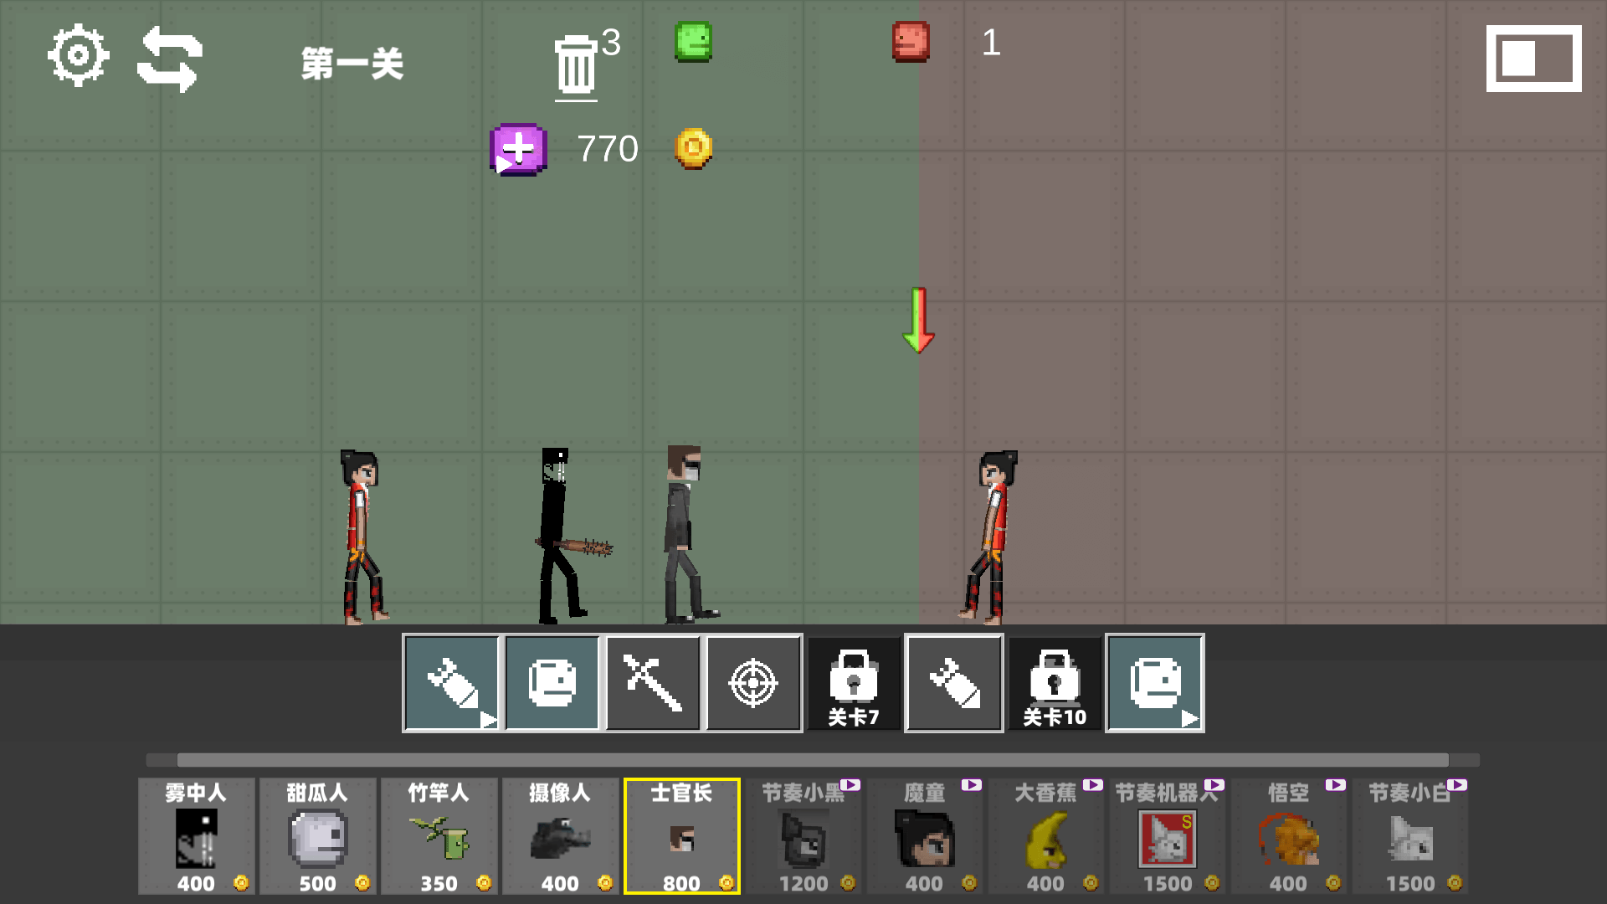Click the restart level arrows icon

pyautogui.click(x=170, y=59)
